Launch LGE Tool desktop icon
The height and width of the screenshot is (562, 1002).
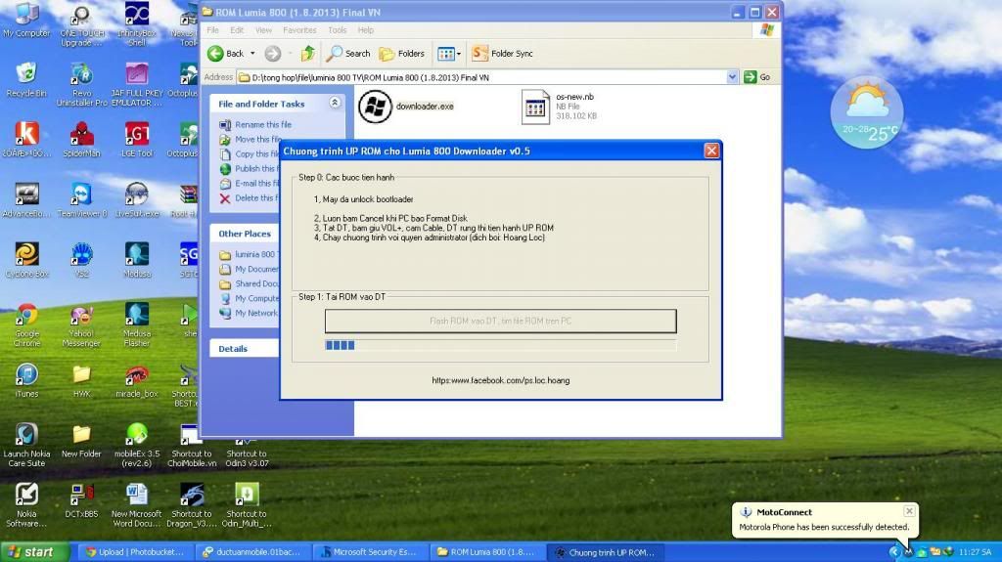coord(137,139)
